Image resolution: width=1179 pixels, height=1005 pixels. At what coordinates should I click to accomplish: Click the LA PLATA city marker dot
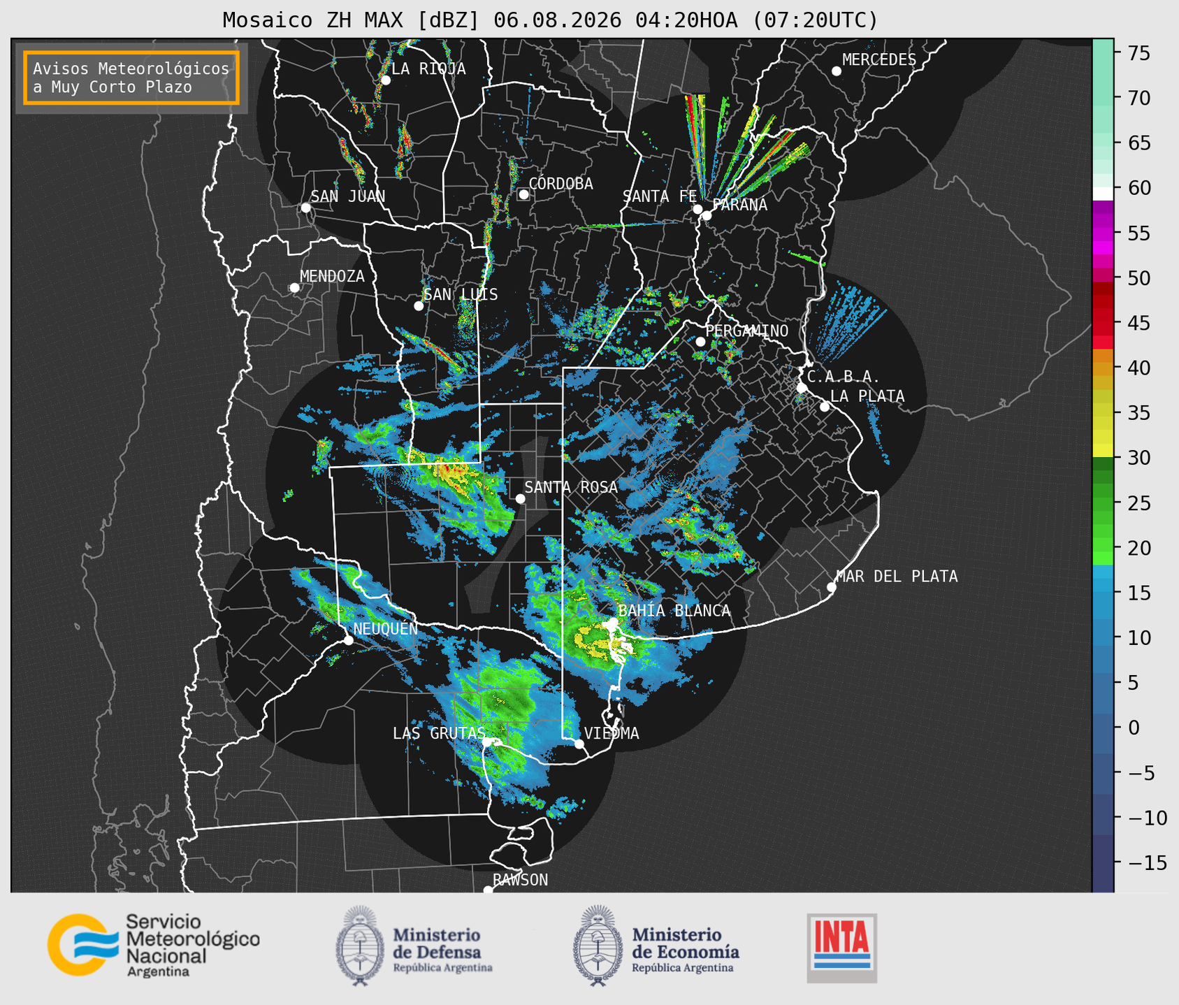click(825, 407)
